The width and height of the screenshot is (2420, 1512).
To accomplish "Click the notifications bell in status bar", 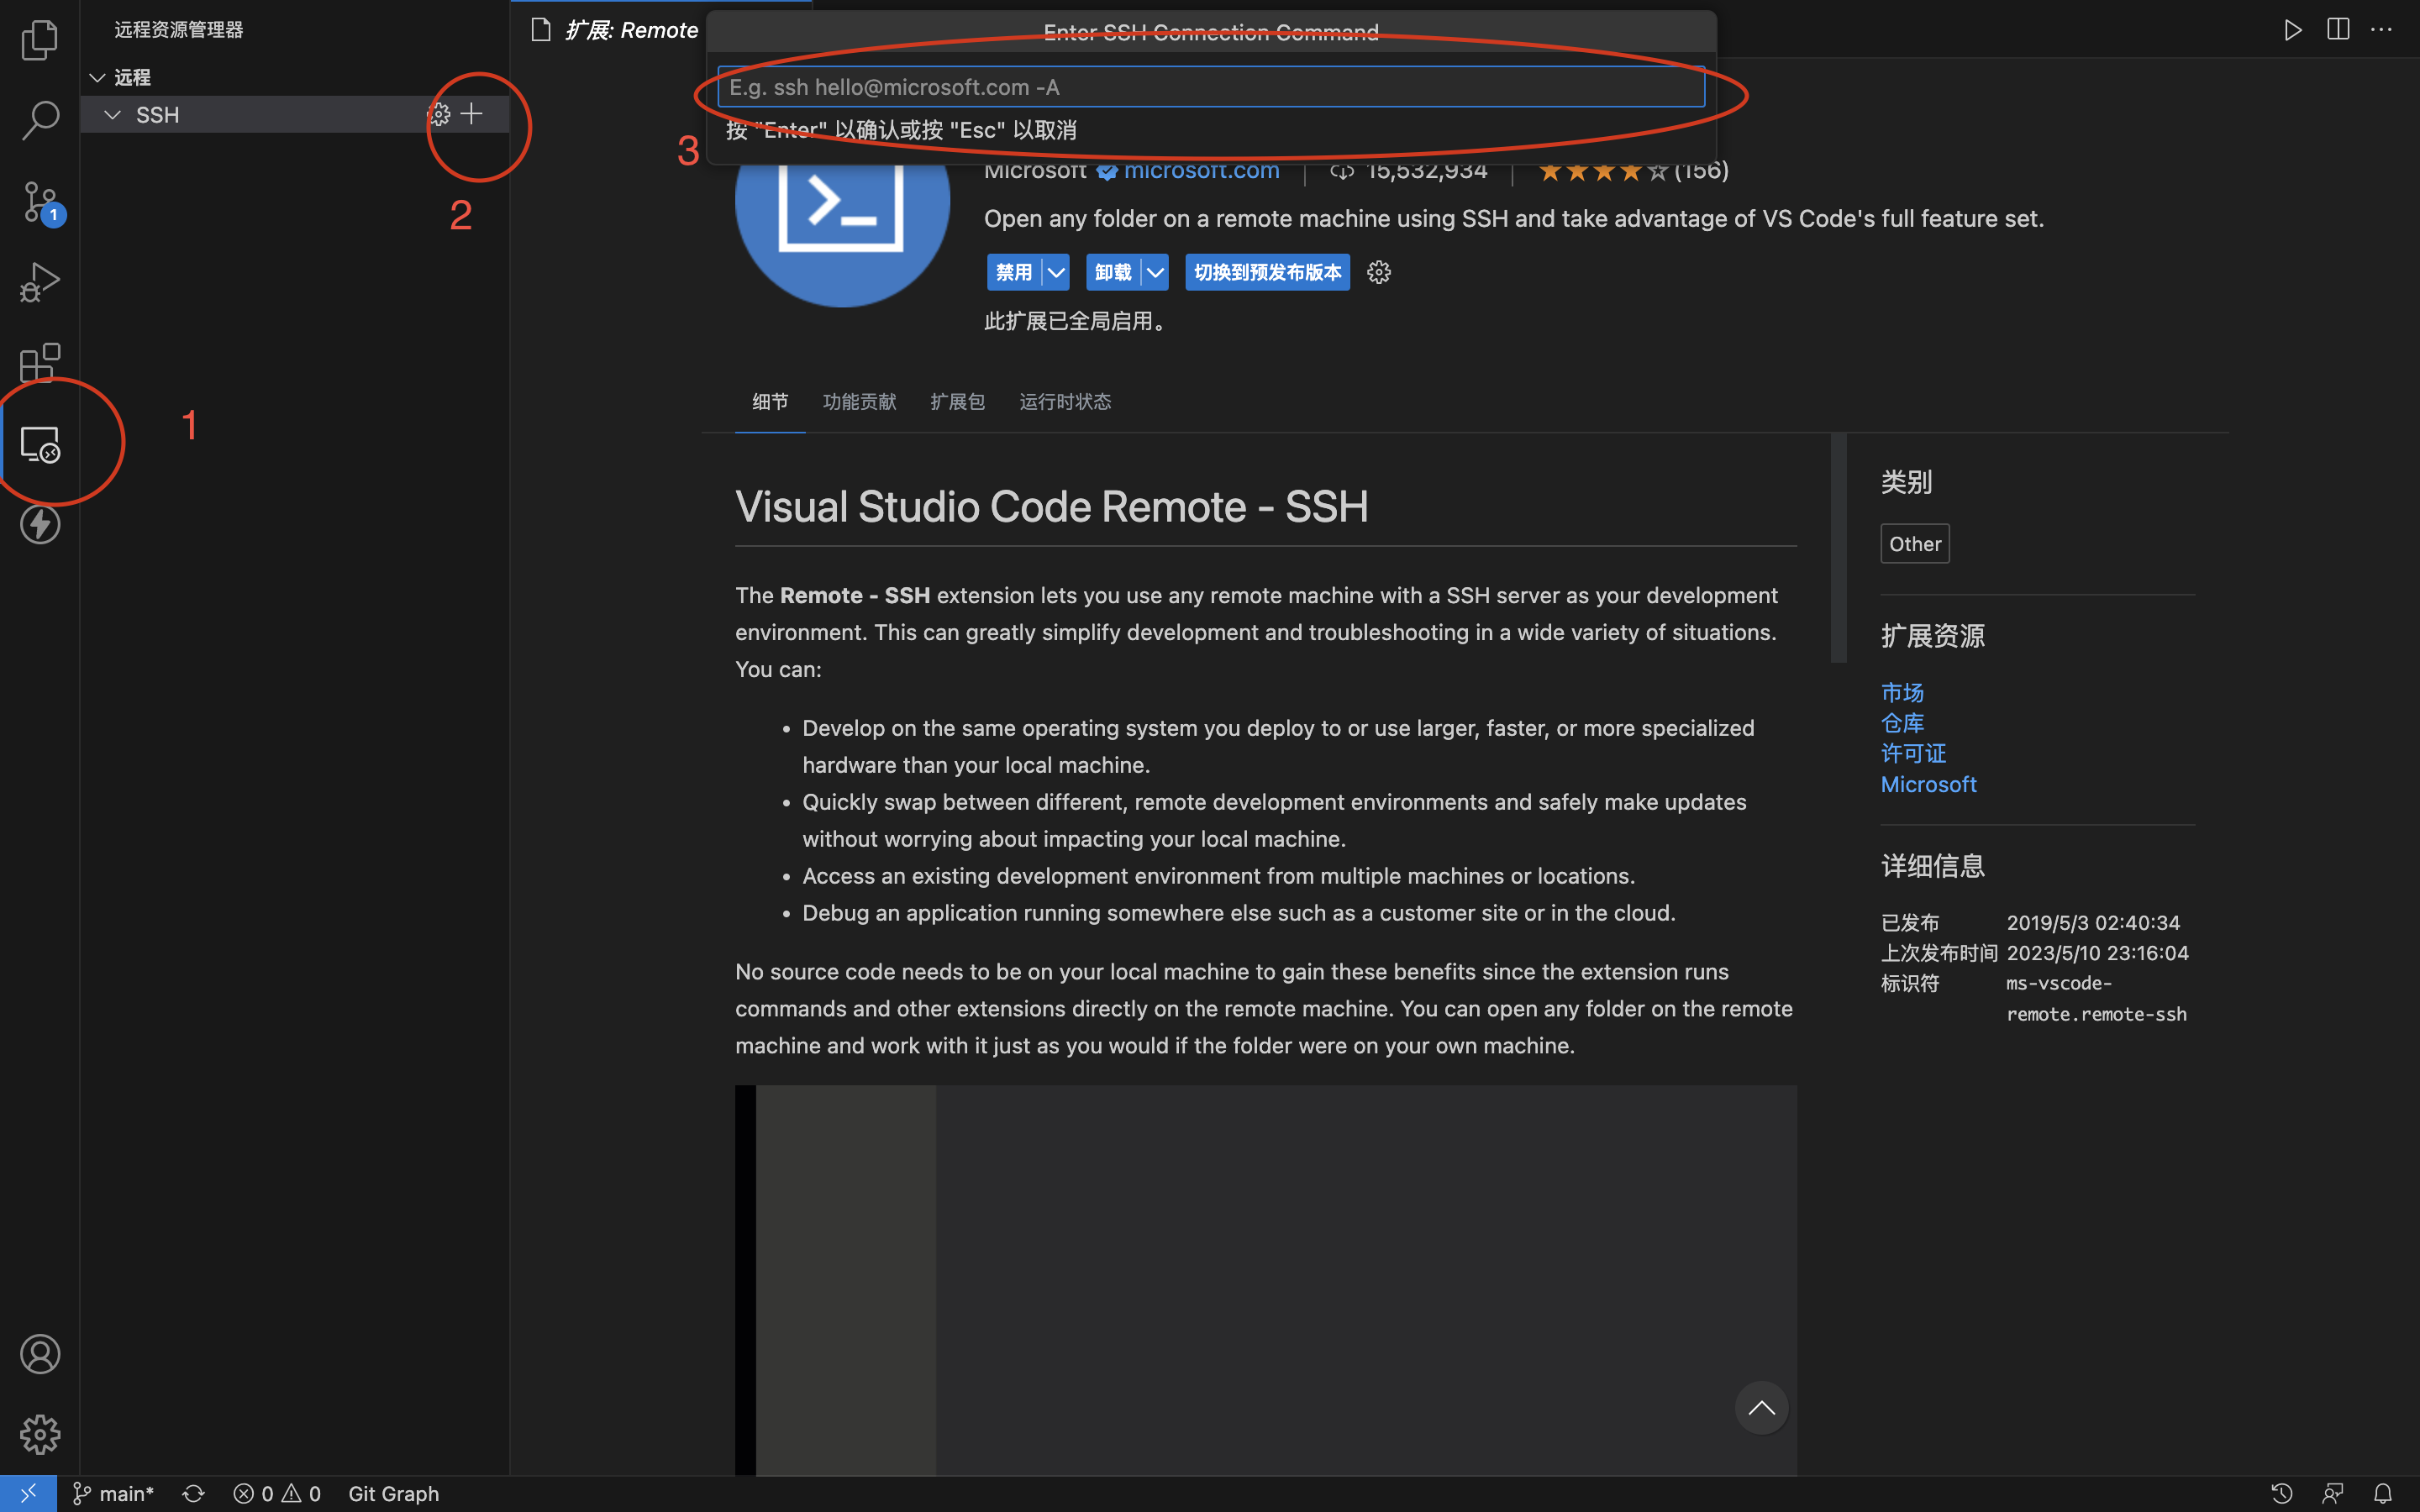I will (2383, 1493).
